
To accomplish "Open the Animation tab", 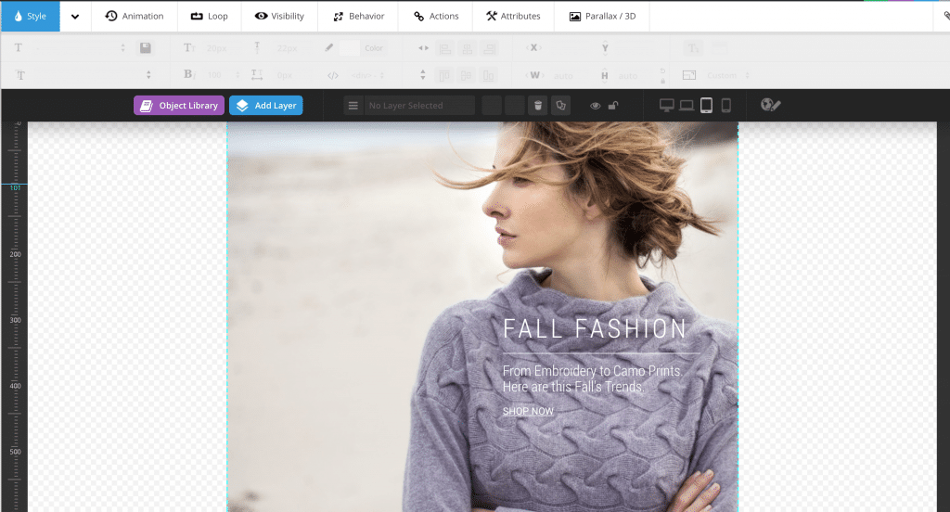I will [x=135, y=16].
